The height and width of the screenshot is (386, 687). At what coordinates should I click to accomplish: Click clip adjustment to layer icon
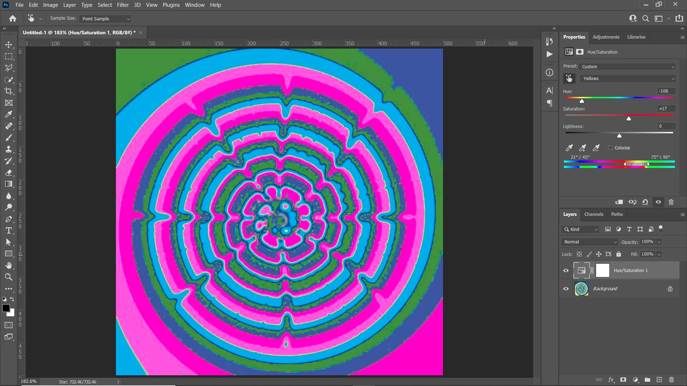click(x=619, y=202)
